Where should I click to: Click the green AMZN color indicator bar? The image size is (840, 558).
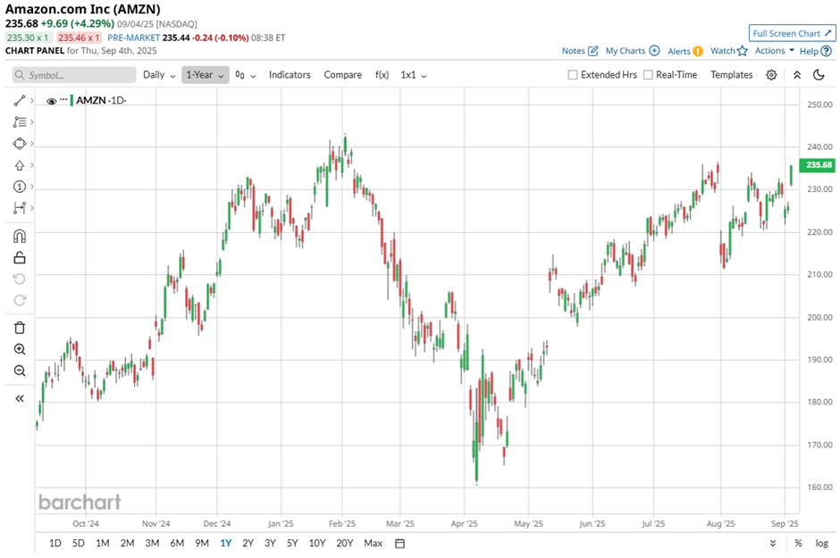point(71,100)
